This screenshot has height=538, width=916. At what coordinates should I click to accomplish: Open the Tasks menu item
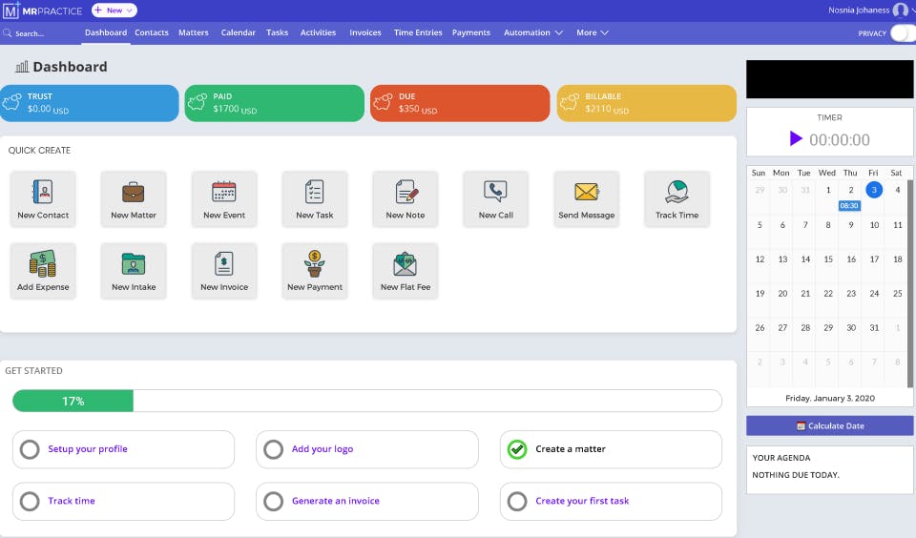(277, 32)
